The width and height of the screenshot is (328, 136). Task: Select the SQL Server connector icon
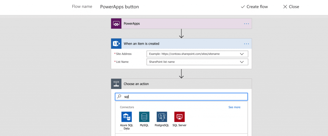coord(179,117)
